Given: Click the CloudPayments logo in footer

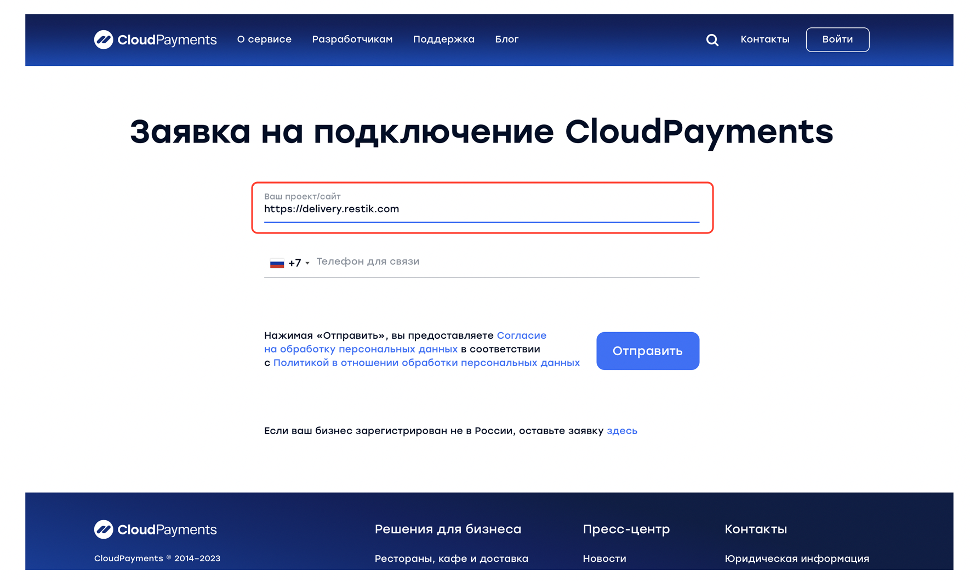Looking at the screenshot, I should tap(155, 529).
